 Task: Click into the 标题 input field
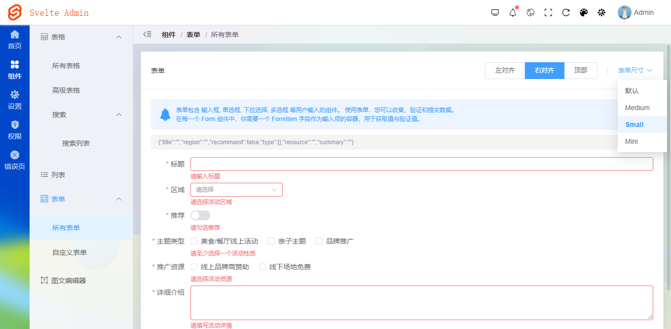421,164
